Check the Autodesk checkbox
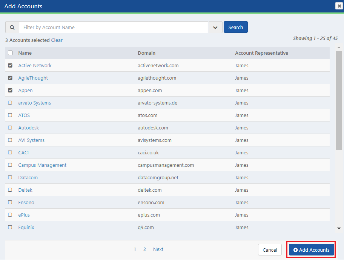This screenshot has height=260, width=344. (10, 128)
